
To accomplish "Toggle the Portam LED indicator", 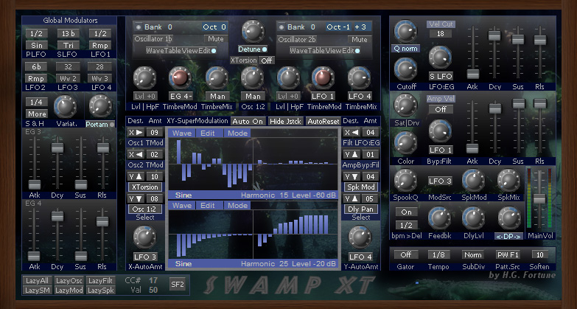I will (112, 125).
